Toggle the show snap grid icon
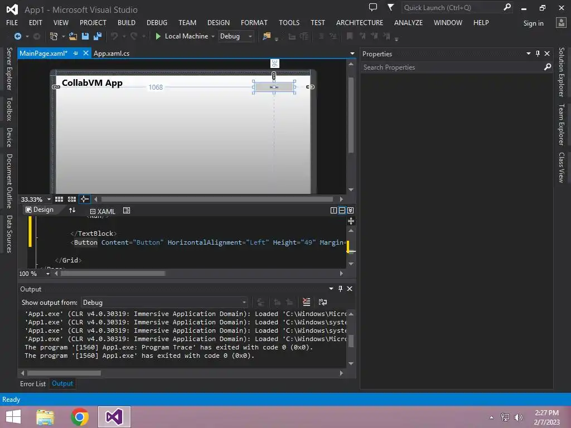Screen dimensions: 571x428 click(59, 199)
